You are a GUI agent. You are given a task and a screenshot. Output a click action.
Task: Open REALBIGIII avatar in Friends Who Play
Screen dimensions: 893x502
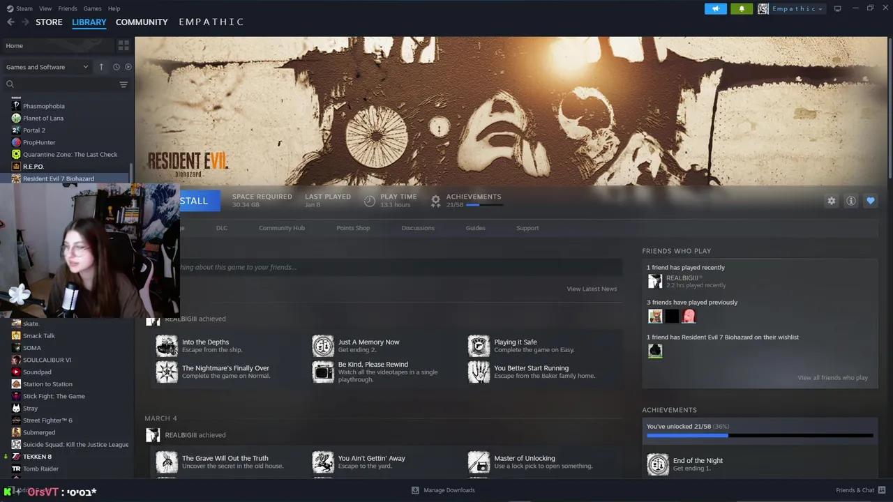click(x=655, y=281)
